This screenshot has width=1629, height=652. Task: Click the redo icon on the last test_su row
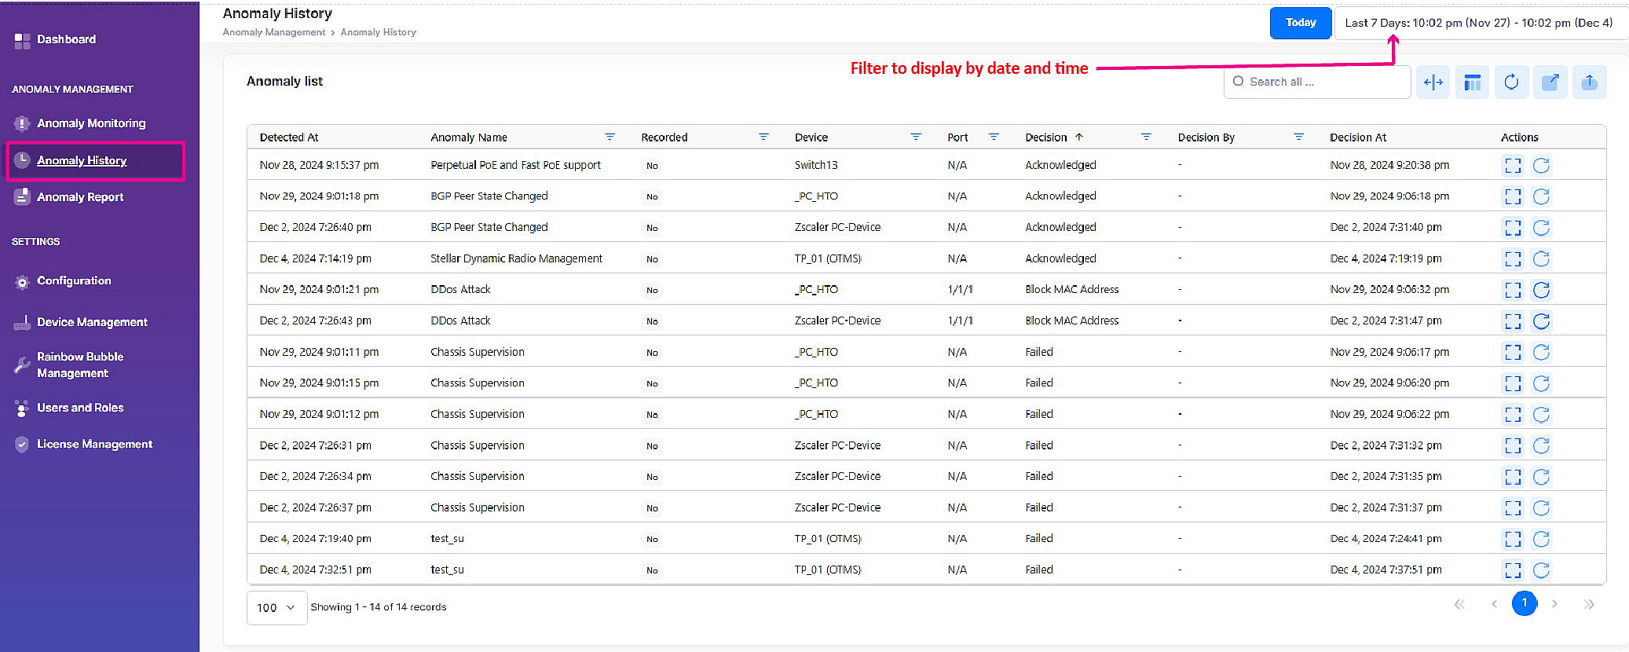pyautogui.click(x=1541, y=570)
